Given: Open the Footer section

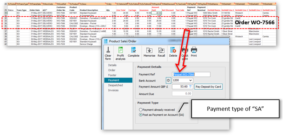Looking at the screenshot, I should (112, 75).
